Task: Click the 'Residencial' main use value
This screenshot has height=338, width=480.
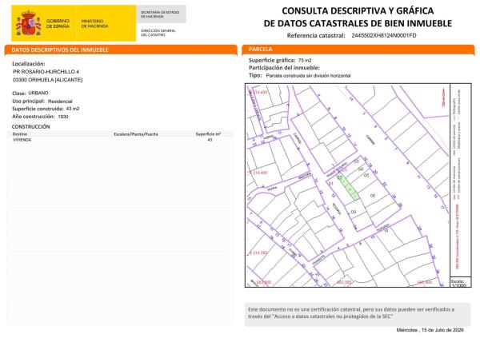Action: click(60, 101)
